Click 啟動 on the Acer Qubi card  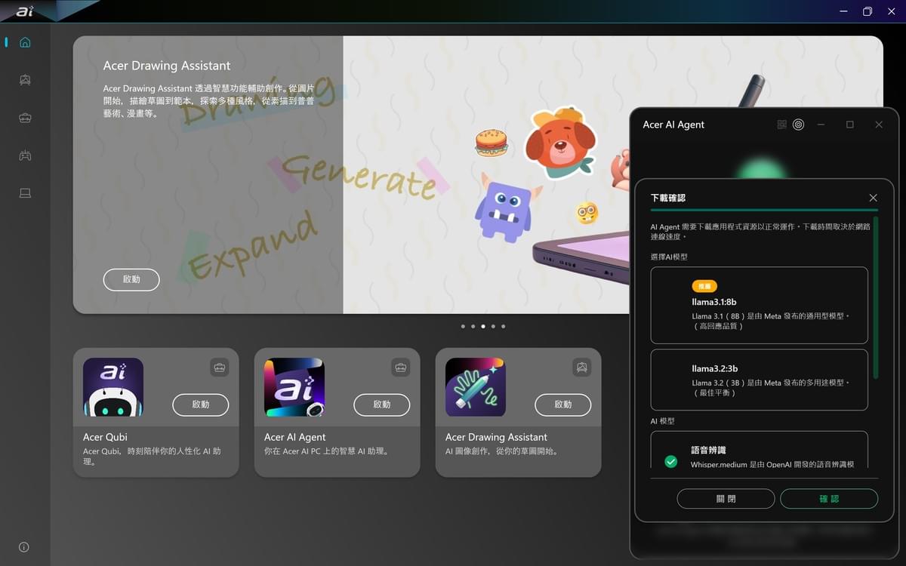201,405
